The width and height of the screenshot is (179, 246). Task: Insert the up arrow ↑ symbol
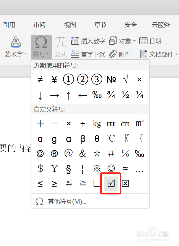point(69,96)
